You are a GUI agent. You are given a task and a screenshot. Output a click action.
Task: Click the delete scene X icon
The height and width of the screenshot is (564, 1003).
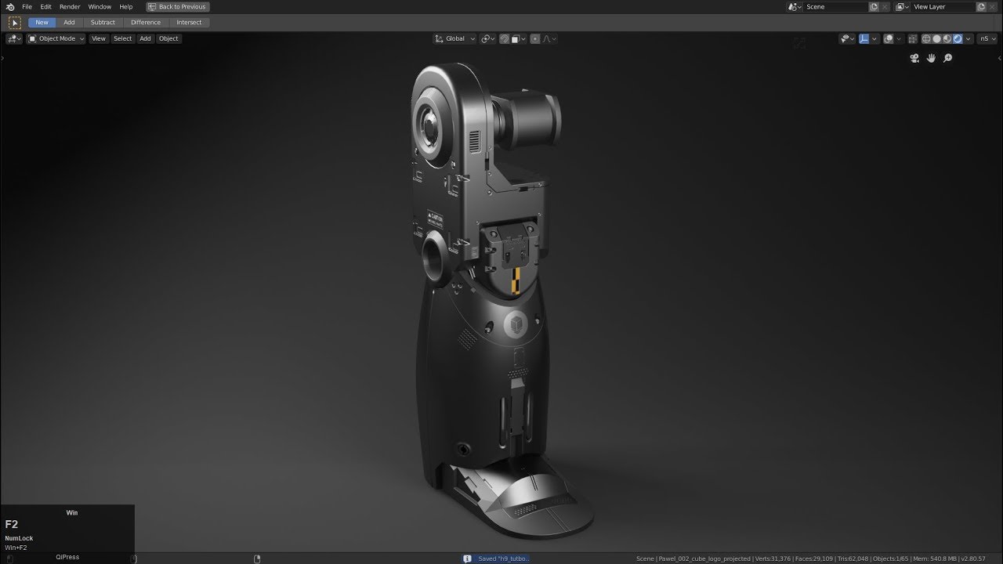point(885,6)
